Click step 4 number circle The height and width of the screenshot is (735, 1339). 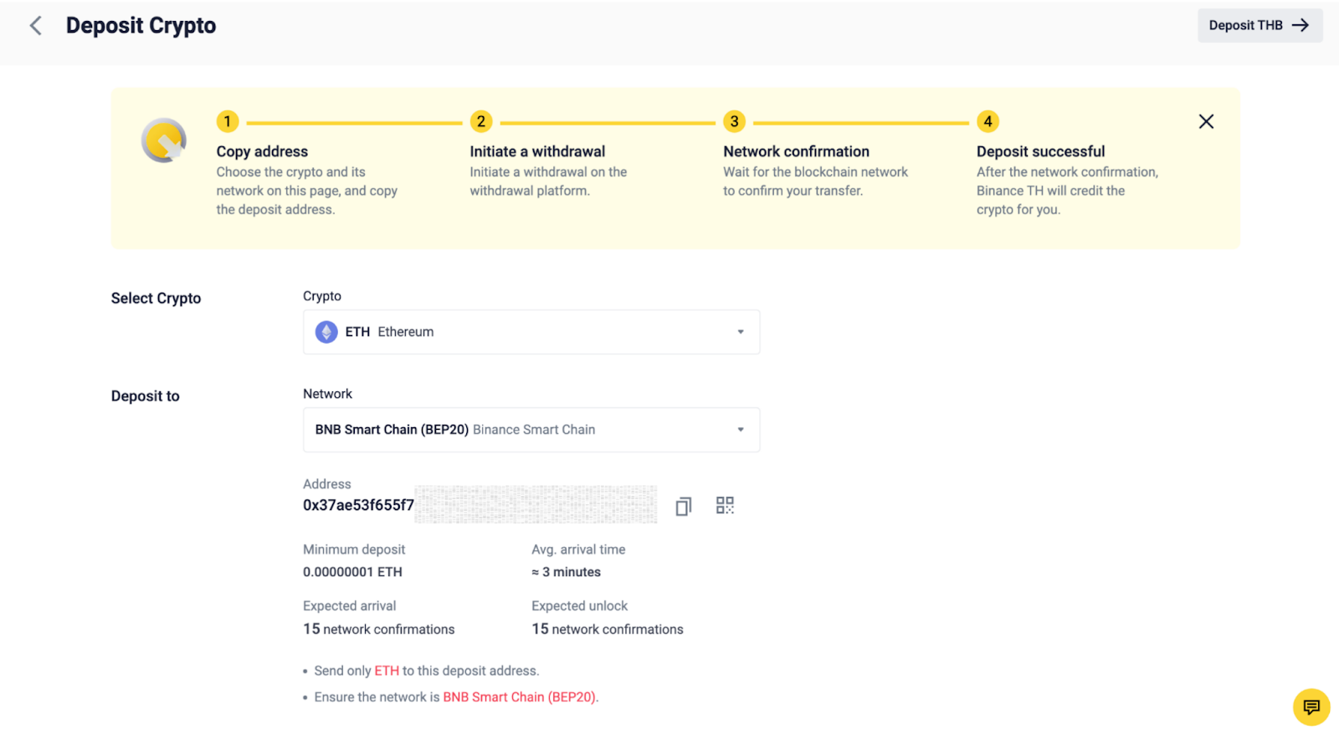(x=988, y=122)
